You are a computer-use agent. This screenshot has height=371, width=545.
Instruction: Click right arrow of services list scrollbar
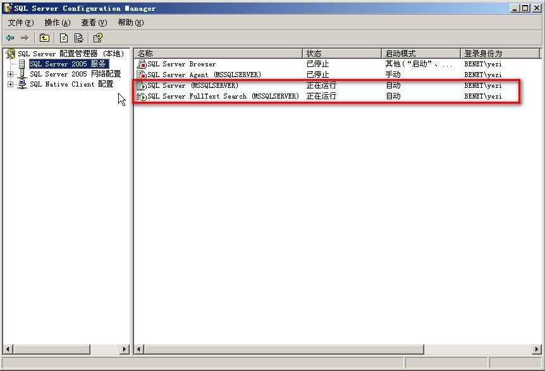[x=536, y=349]
